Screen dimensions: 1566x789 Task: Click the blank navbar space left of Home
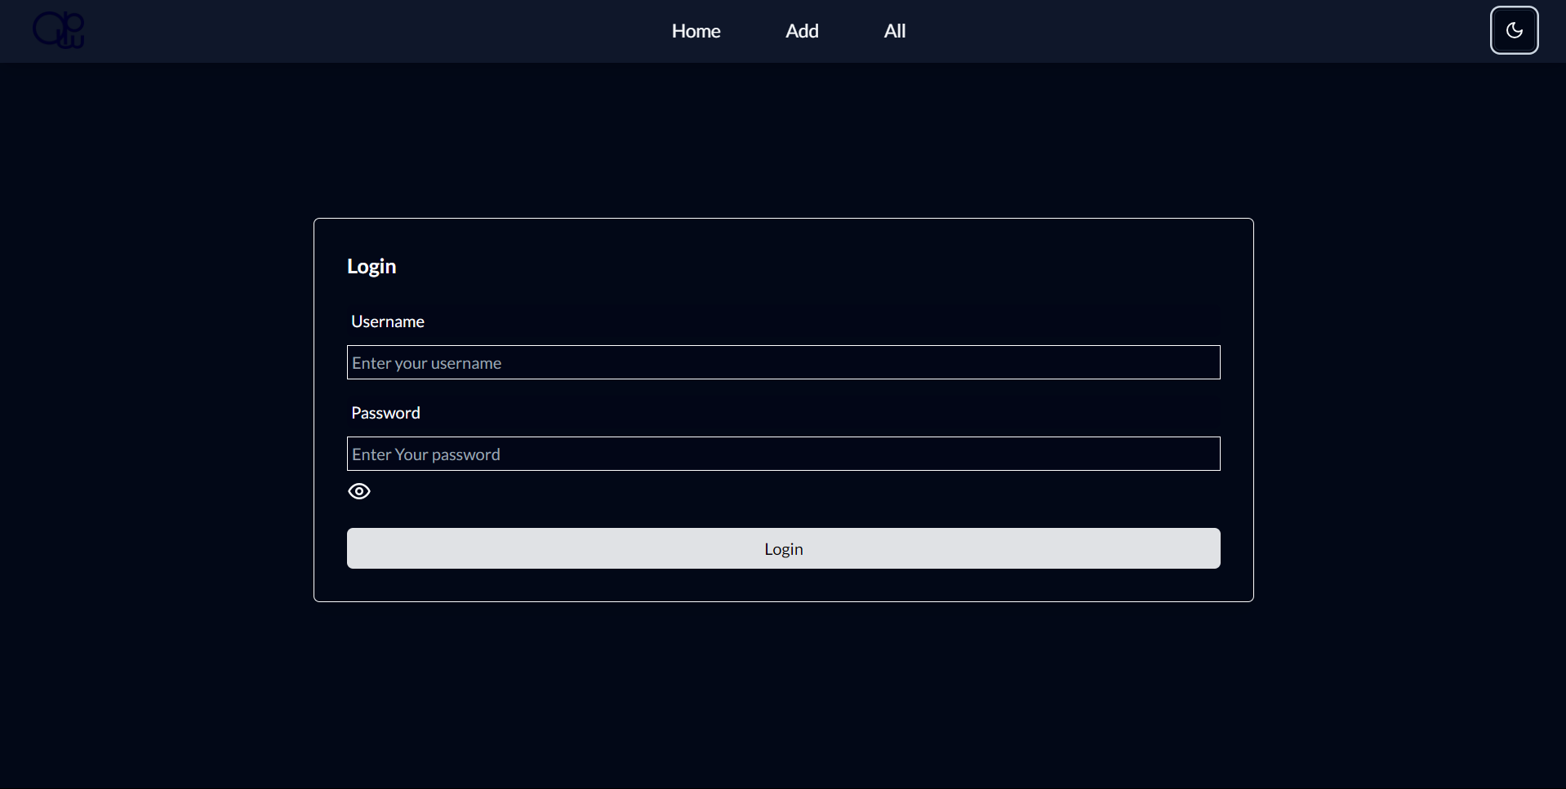click(367, 31)
